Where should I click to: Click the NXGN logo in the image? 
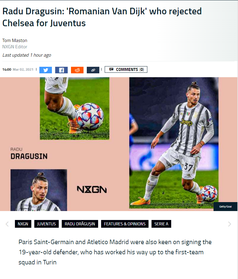point(92,190)
